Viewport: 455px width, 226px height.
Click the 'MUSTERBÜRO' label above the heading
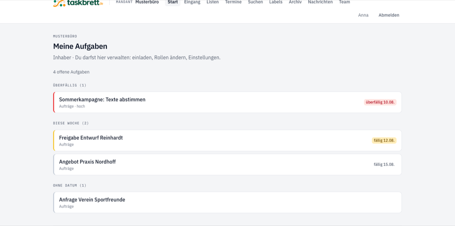[x=65, y=36]
